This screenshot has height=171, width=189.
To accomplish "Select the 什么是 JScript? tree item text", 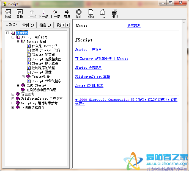I will [44, 46].
